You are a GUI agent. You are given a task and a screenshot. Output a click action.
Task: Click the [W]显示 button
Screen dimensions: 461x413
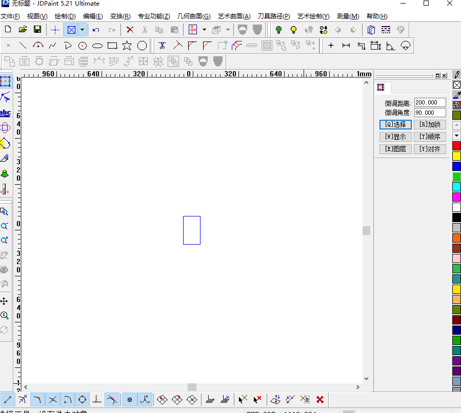tap(395, 137)
